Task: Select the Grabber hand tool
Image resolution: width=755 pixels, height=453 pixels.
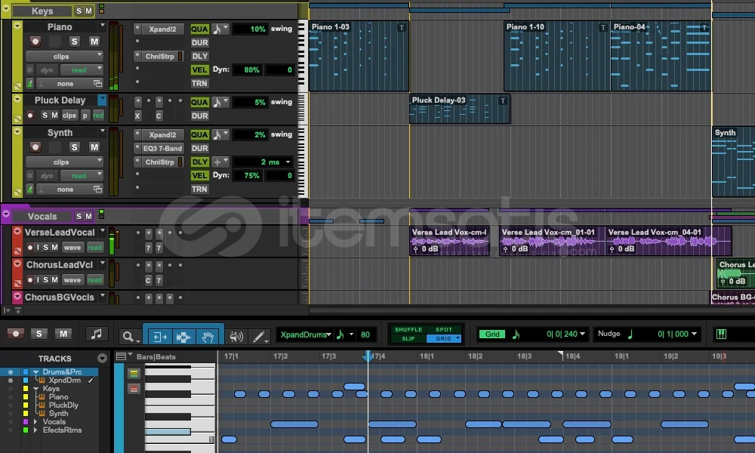Action: point(209,336)
